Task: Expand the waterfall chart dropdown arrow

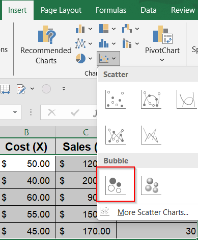Action: 137,29
